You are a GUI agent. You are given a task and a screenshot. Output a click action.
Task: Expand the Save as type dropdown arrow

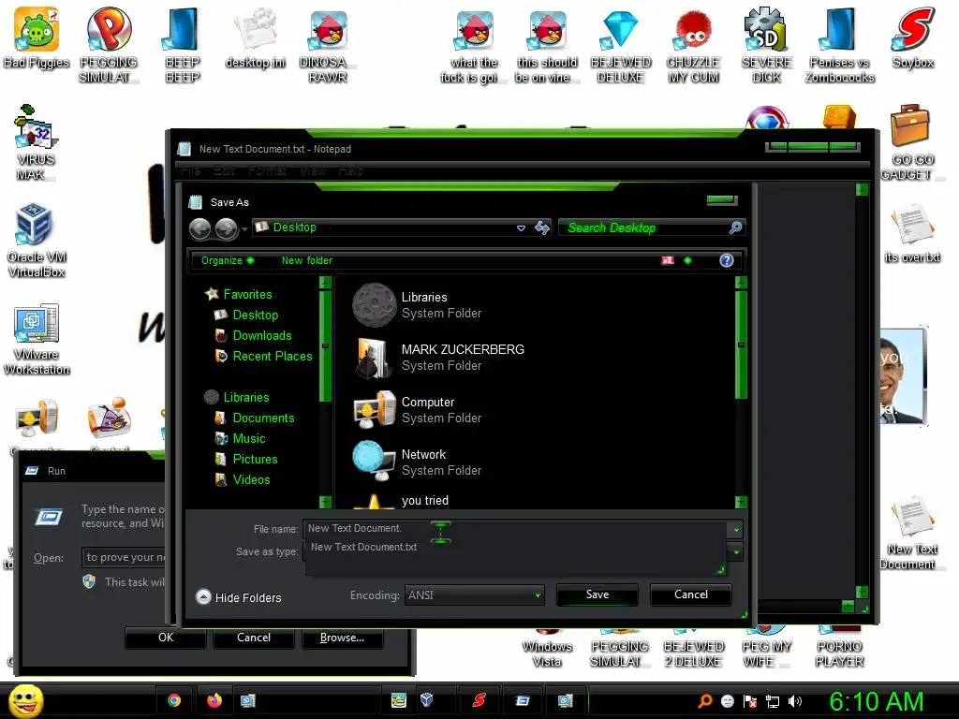[x=736, y=552]
